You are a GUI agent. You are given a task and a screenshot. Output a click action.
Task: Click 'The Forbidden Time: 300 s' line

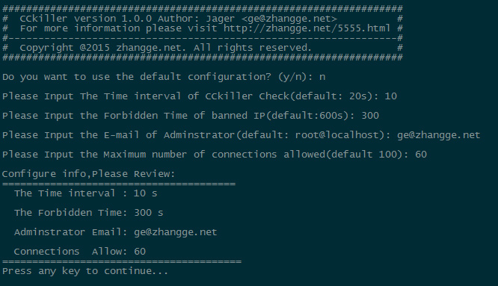(x=89, y=213)
